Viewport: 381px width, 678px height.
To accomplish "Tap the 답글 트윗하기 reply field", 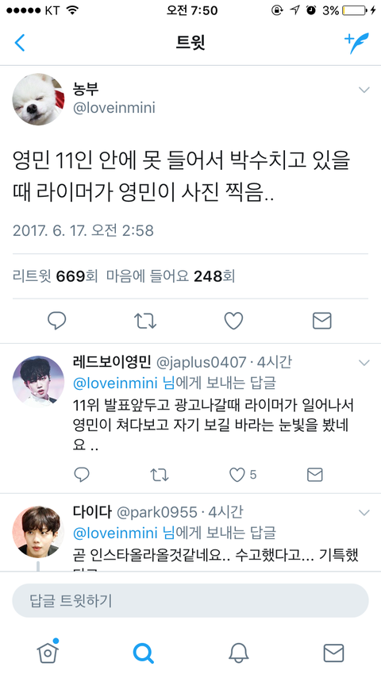I will (x=190, y=601).
